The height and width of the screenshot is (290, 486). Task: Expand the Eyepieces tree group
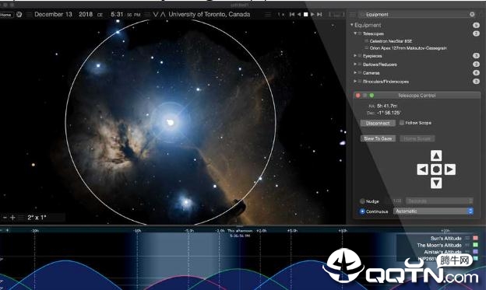[355, 56]
